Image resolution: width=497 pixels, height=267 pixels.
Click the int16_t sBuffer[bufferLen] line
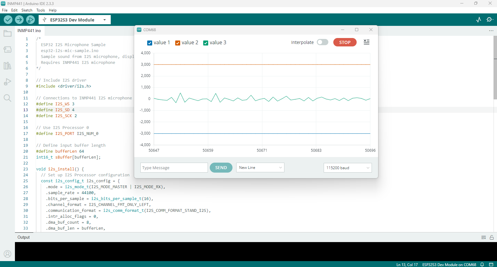[68, 157]
